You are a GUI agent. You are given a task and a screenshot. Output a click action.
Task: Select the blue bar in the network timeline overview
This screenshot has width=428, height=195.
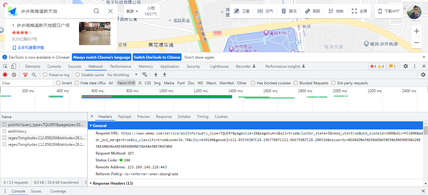157,97
